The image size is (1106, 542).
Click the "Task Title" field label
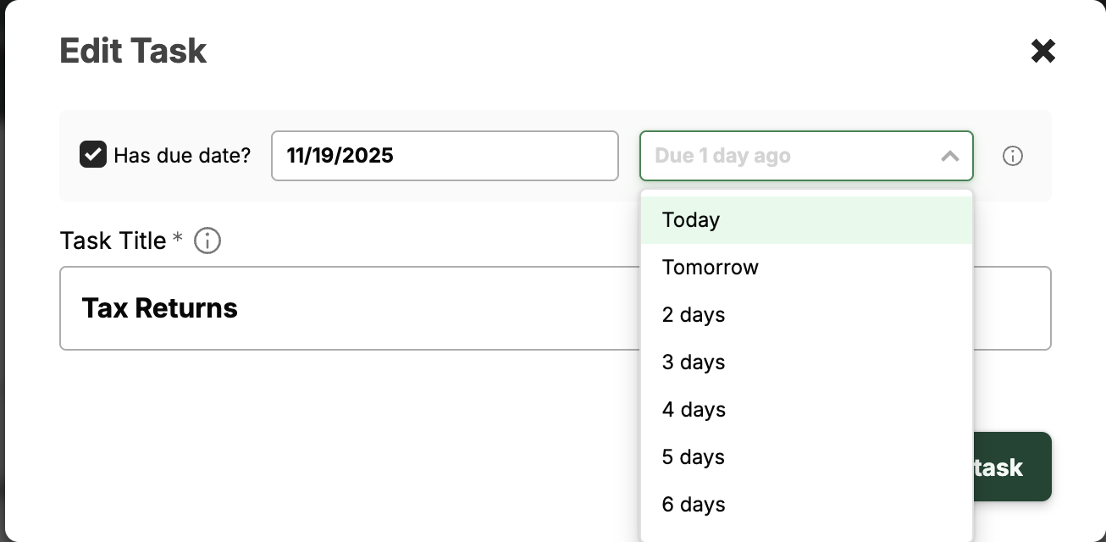[113, 241]
